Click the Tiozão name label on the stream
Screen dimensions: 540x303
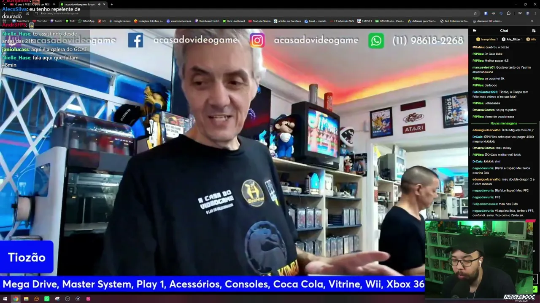[x=27, y=258]
